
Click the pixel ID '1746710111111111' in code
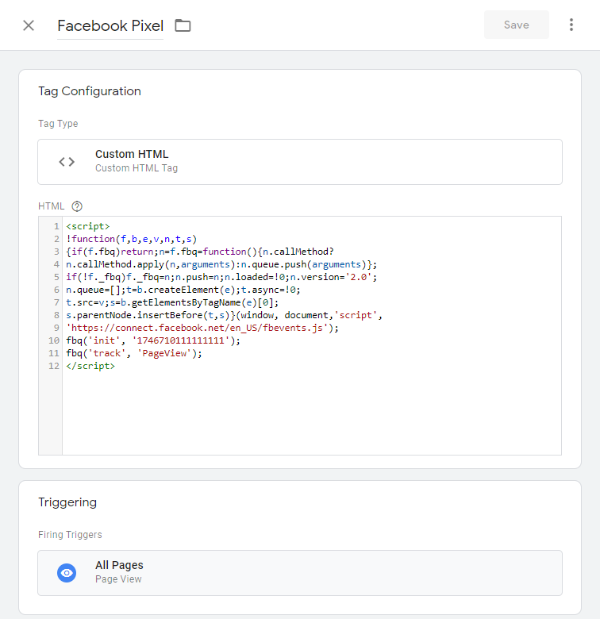181,340
